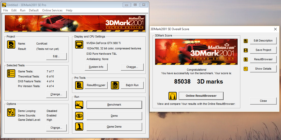Open ResultBrowser button in score dialog
281x140 pixels.
pyautogui.click(x=263, y=59)
